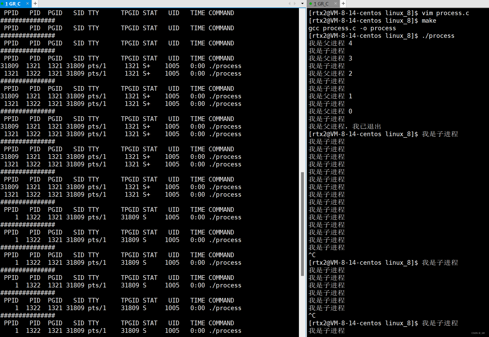
Task: Click the left tab-scroll arrow
Action: coord(289,4)
